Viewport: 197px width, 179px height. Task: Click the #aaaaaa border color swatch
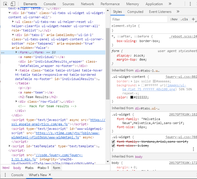(154, 81)
